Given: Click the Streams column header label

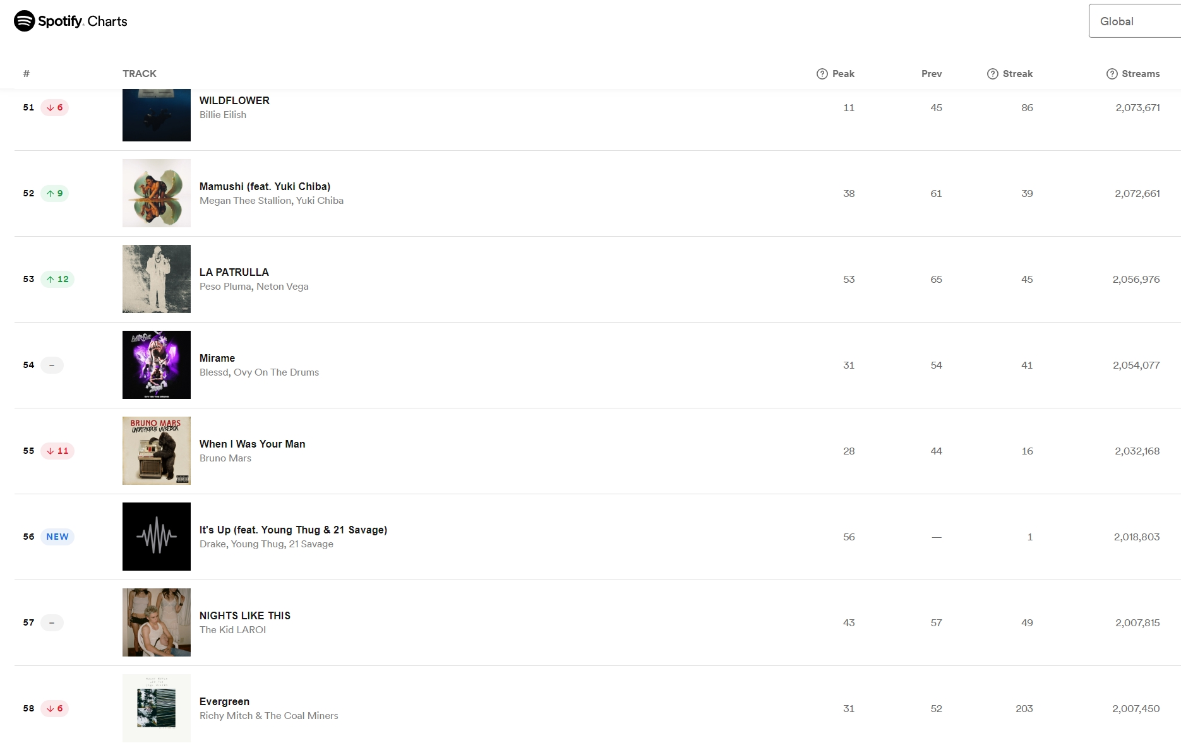Looking at the screenshot, I should tap(1141, 74).
